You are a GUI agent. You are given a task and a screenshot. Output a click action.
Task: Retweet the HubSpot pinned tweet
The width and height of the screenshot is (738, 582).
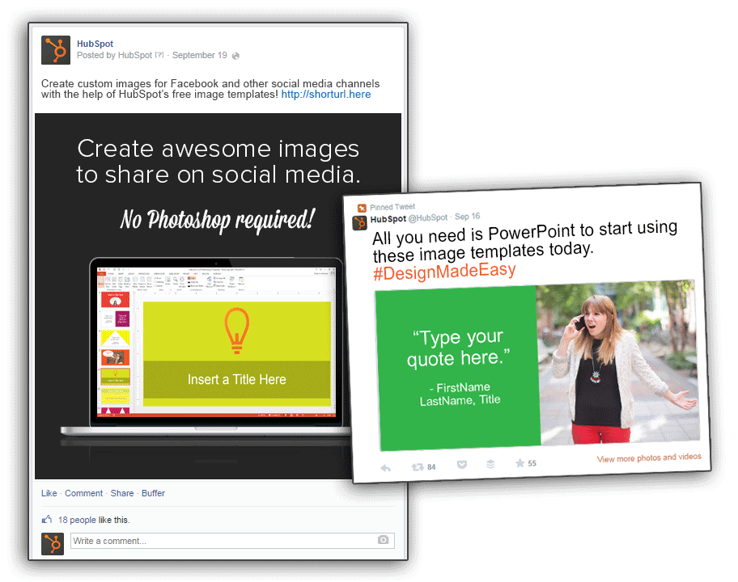coord(418,466)
